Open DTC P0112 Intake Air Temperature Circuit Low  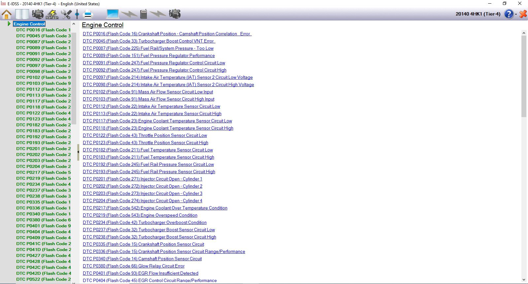coord(151,106)
